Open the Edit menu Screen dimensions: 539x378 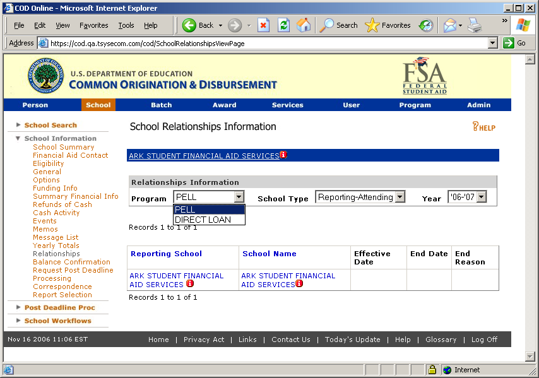pyautogui.click(x=40, y=25)
